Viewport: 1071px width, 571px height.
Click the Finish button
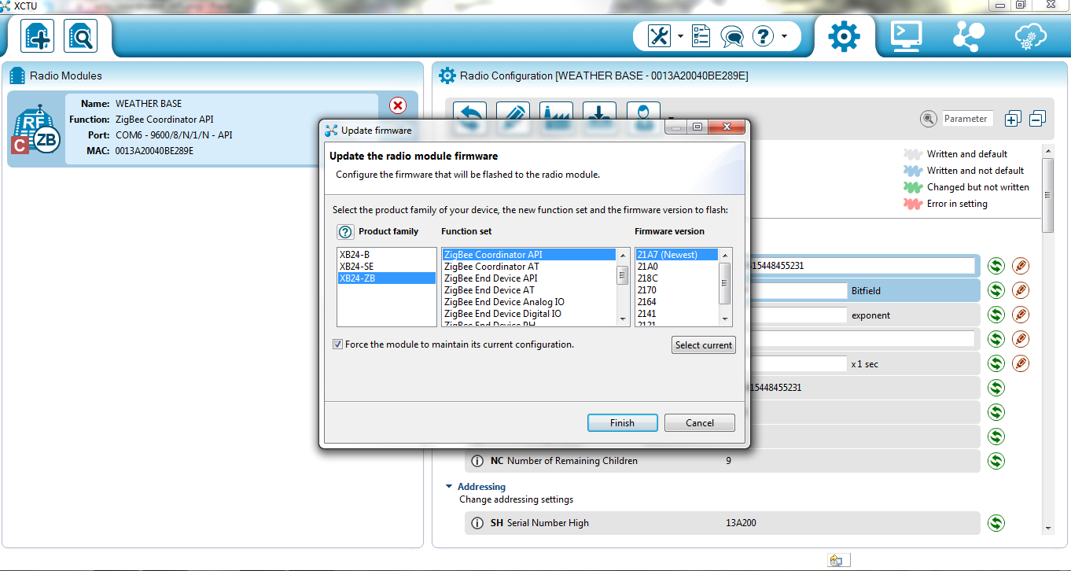622,423
